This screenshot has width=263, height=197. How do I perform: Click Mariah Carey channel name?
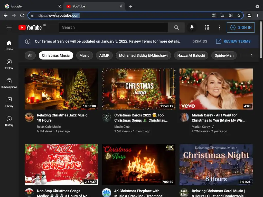click(201, 127)
